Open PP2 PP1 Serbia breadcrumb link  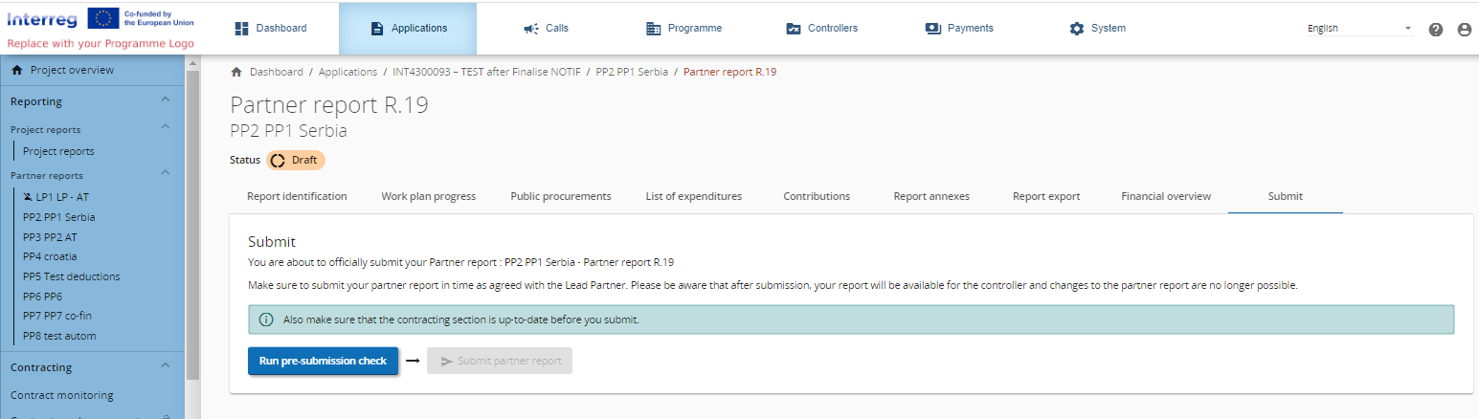[x=631, y=72]
